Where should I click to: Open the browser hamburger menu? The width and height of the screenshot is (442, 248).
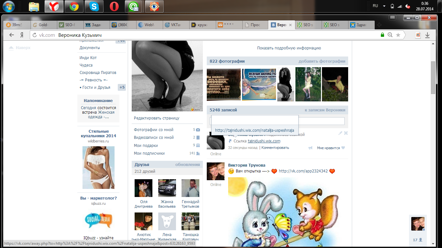coord(392,17)
